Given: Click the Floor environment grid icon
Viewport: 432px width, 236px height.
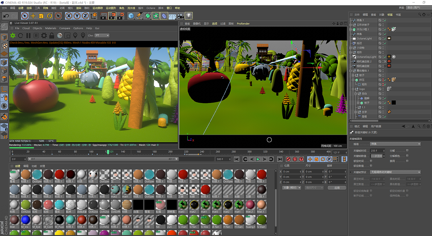Looking at the screenshot, I should pos(172,16).
